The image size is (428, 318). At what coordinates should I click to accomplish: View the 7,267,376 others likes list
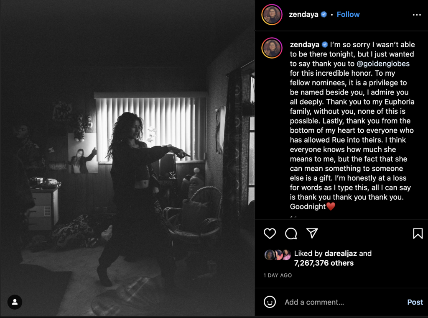coord(324,263)
